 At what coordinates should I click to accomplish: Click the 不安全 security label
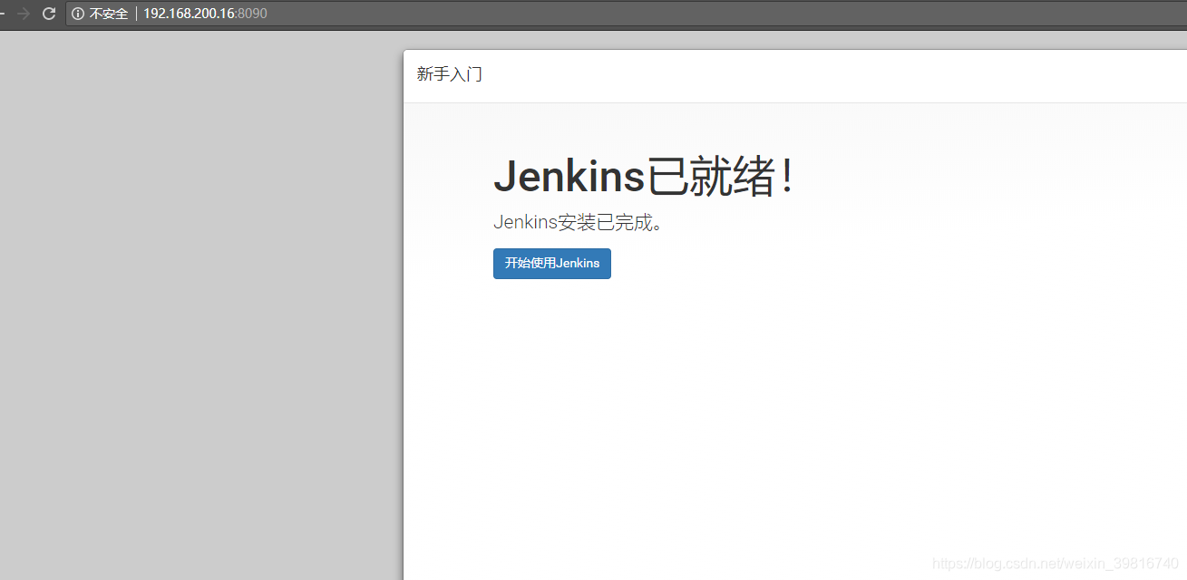pos(109,14)
